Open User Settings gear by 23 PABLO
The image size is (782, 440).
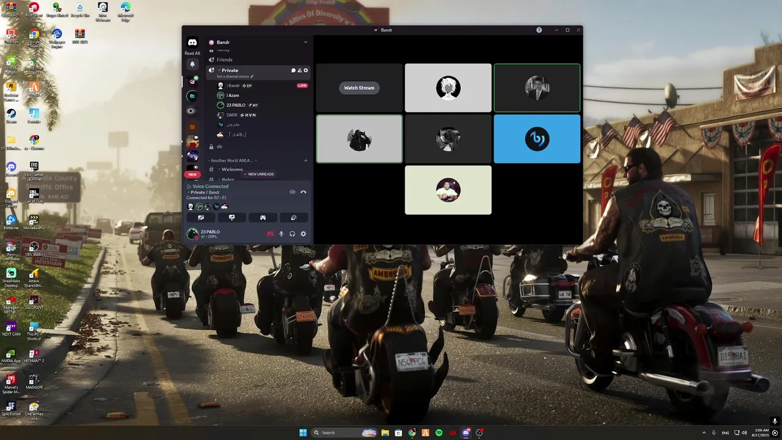coord(304,233)
